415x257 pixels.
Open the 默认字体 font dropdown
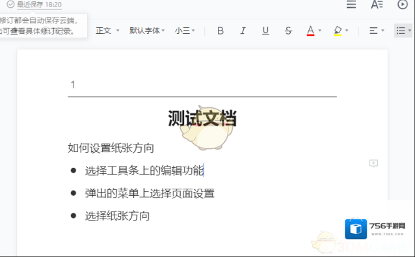click(147, 31)
